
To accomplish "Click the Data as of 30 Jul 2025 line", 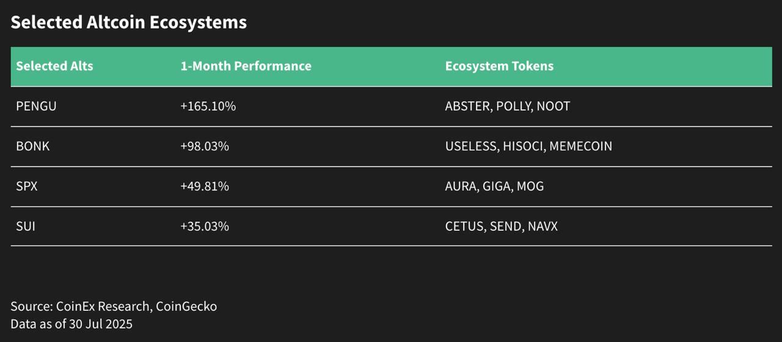I will click(x=71, y=324).
